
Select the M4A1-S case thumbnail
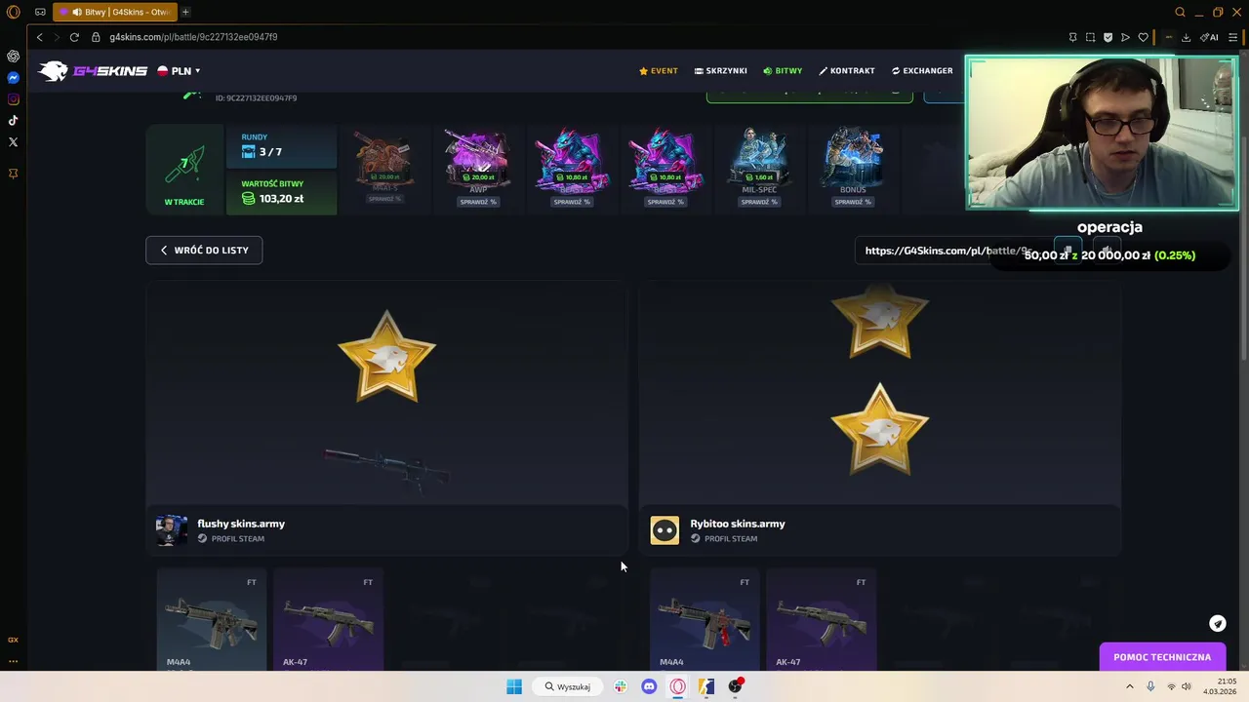[x=384, y=158]
